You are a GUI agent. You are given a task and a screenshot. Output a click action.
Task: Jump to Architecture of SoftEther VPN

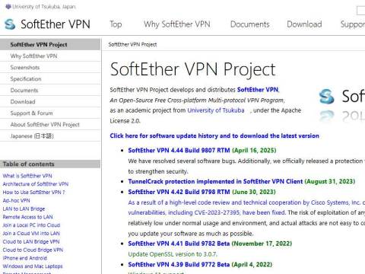pyautogui.click(x=36, y=184)
